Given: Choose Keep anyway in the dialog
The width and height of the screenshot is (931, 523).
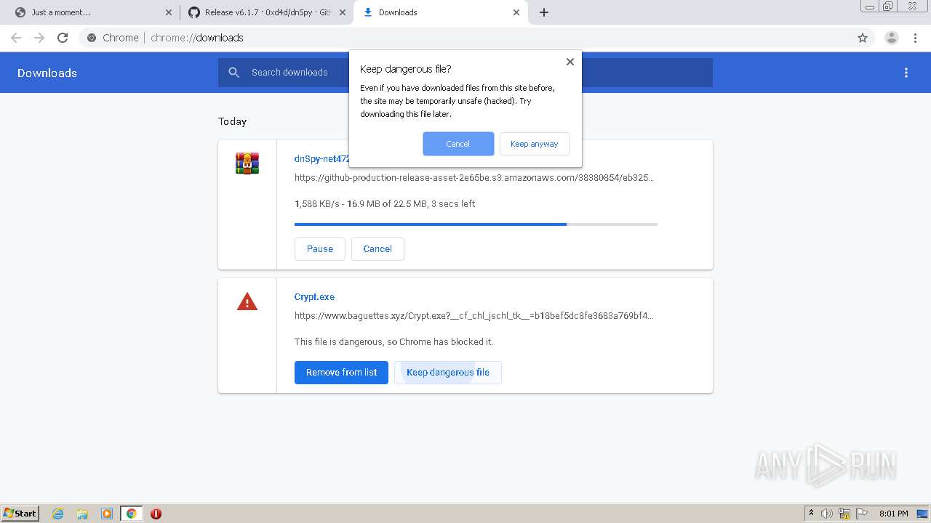Looking at the screenshot, I should tap(535, 144).
